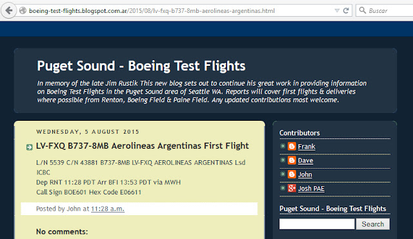413x239 pixels.
Task: Open the Puget Sound - Boeing Test Flights title
Action: (x=141, y=66)
